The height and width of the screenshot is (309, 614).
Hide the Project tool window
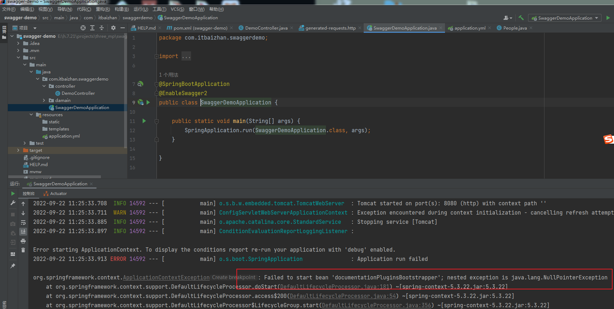click(123, 28)
